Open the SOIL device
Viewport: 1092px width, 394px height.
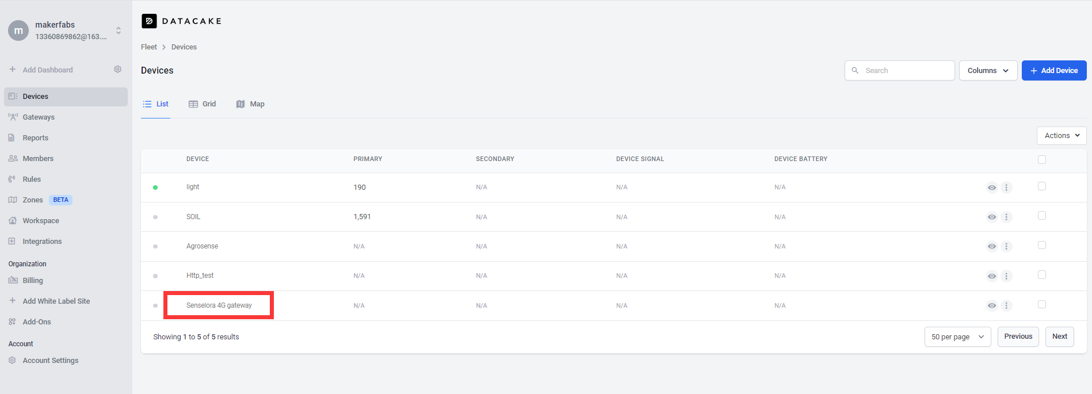[x=193, y=217]
